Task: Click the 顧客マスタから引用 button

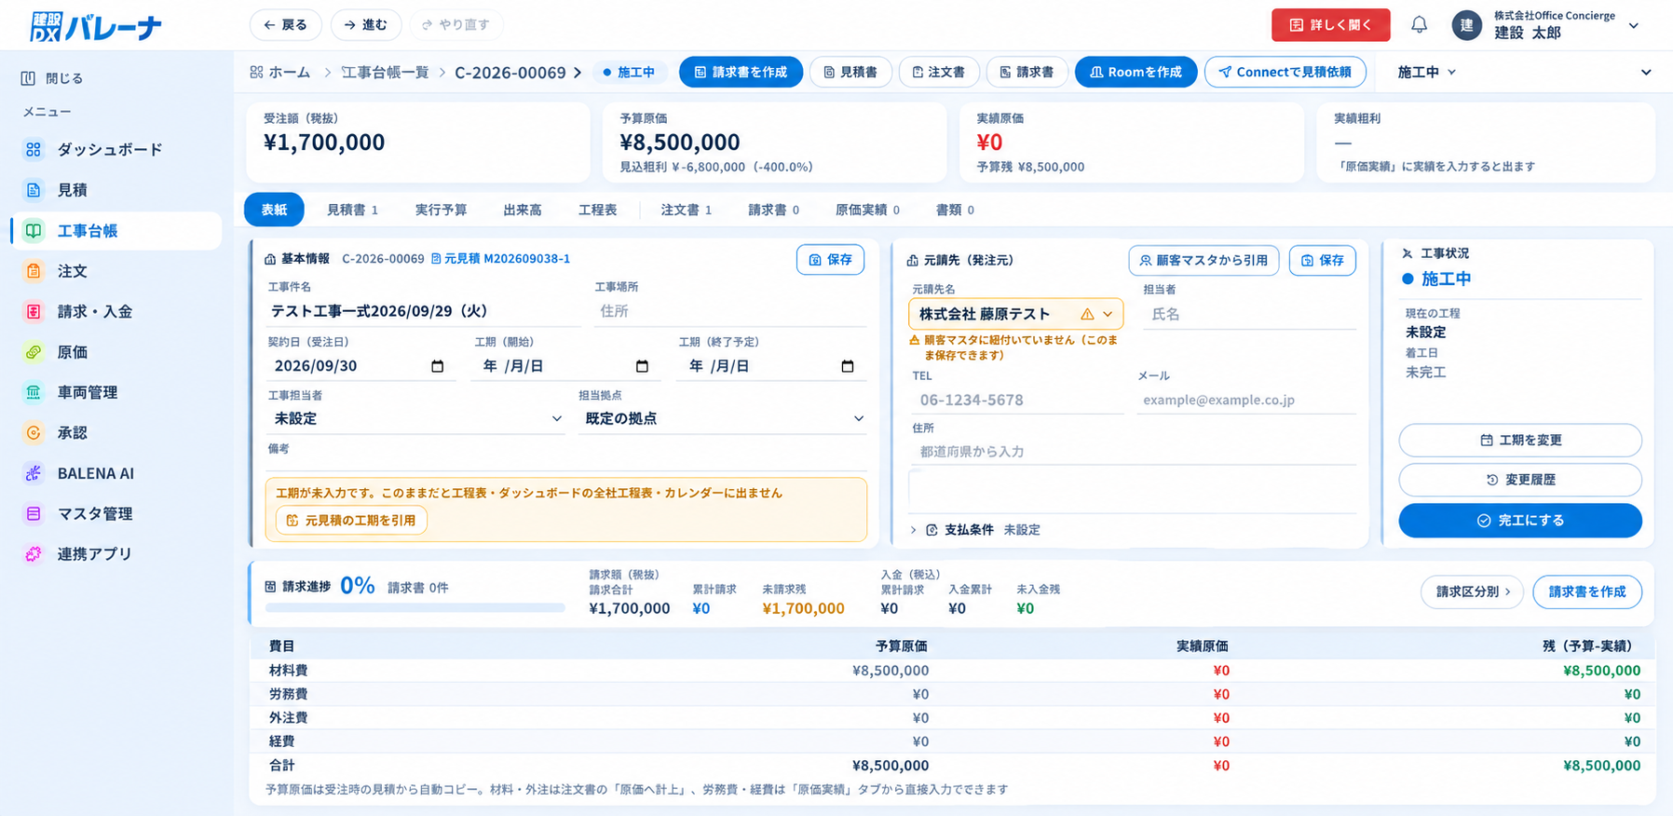Action: point(1204,261)
